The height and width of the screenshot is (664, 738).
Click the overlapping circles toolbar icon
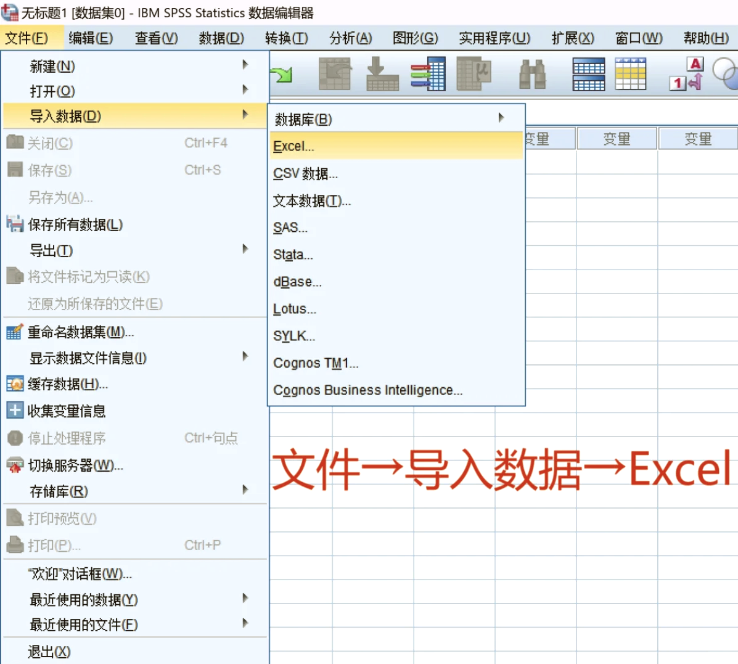(x=726, y=73)
